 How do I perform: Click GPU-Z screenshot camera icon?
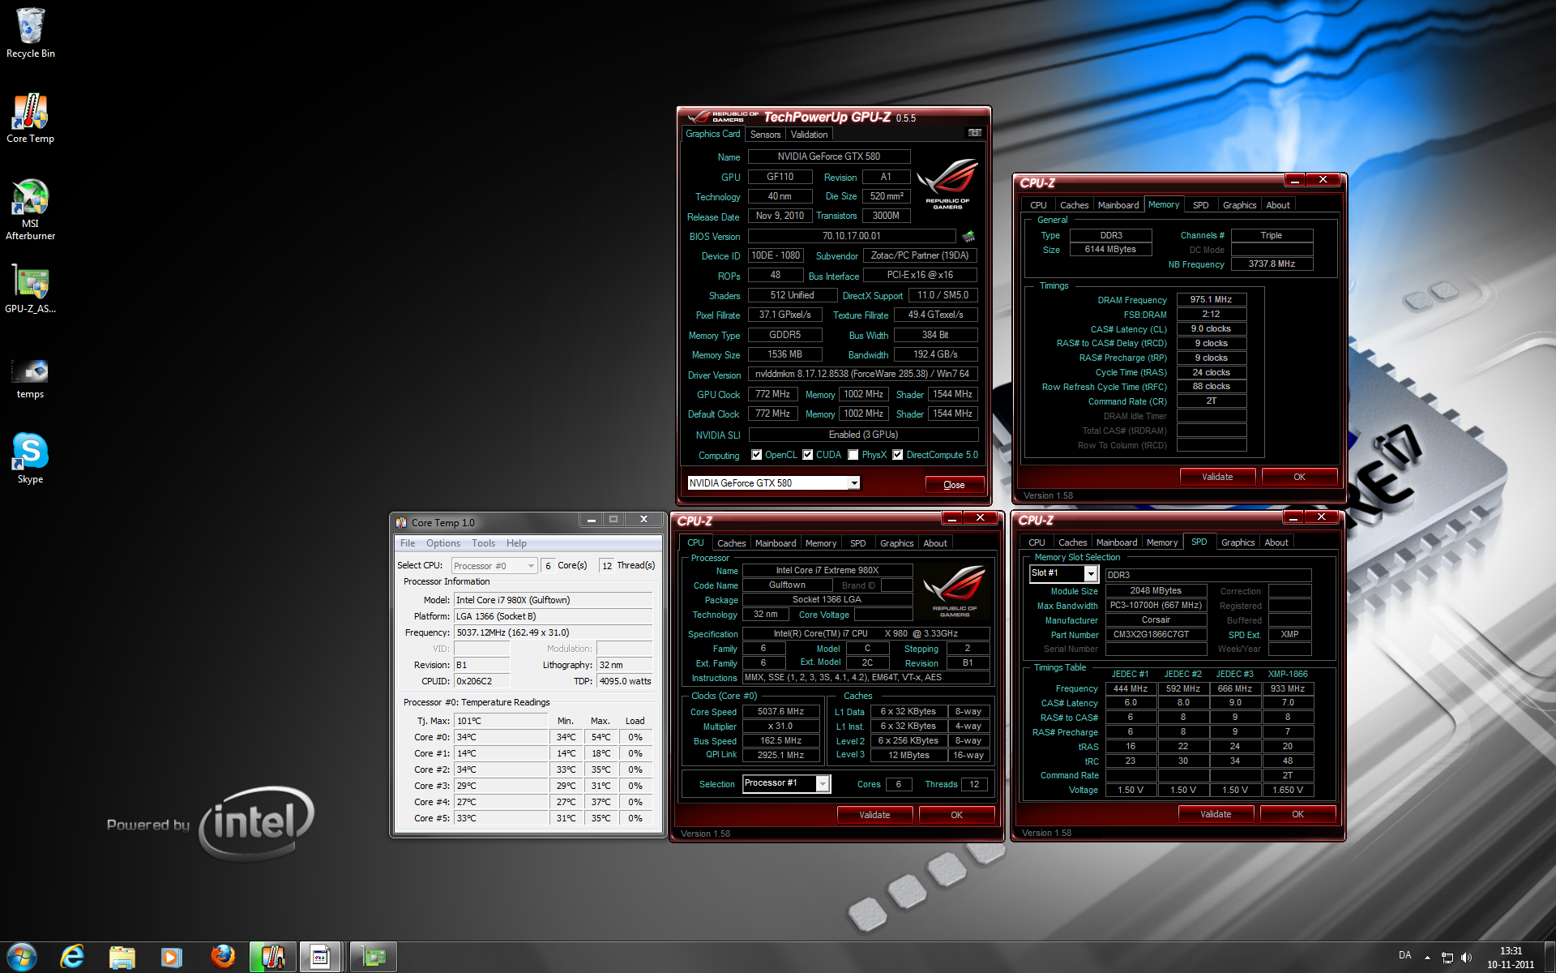974,133
